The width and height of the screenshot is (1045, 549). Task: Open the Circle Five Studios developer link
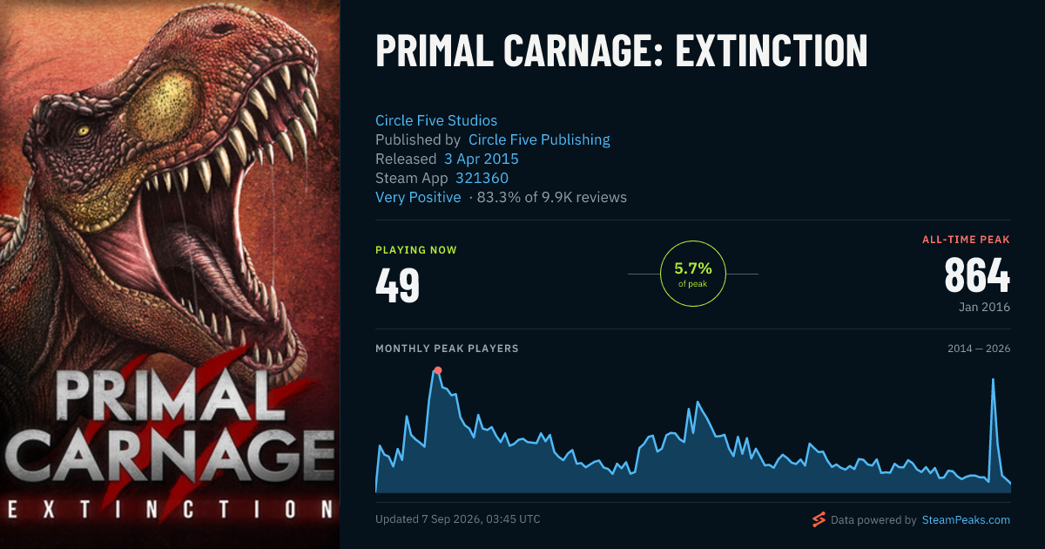(x=436, y=120)
